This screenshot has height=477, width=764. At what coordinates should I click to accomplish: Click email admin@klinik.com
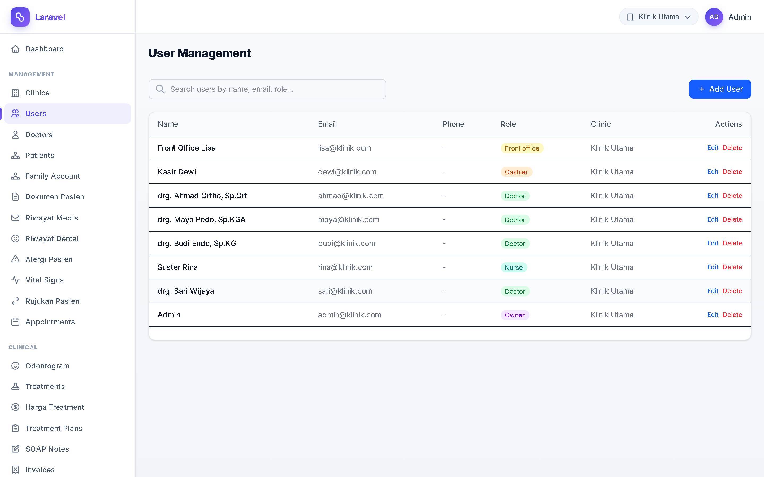point(349,315)
